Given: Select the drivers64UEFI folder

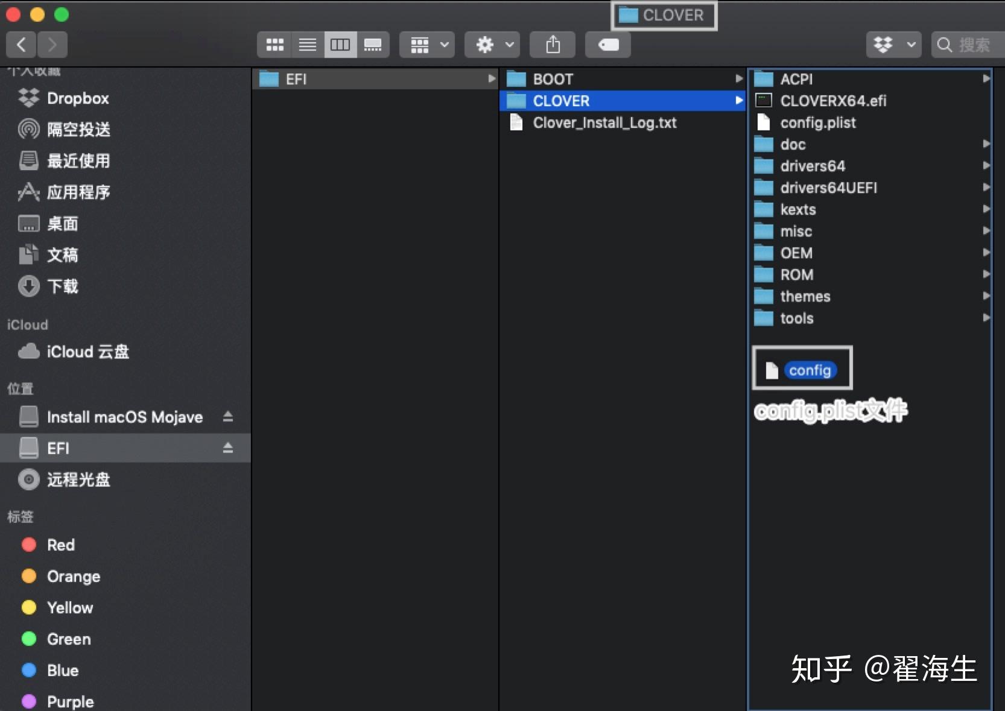Looking at the screenshot, I should (x=870, y=188).
